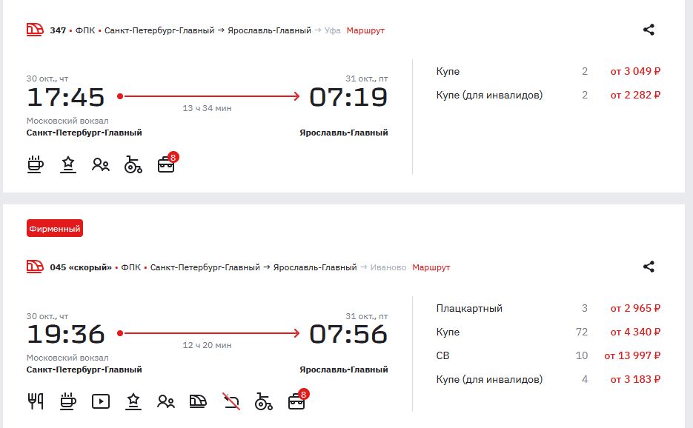Click the star bonus icon, train 347
This screenshot has width=693, height=428.
[x=68, y=164]
